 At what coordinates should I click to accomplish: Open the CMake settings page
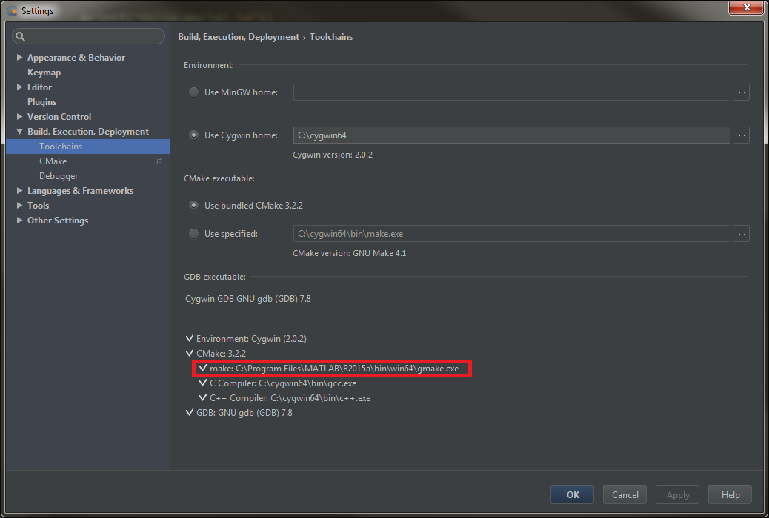(x=53, y=161)
